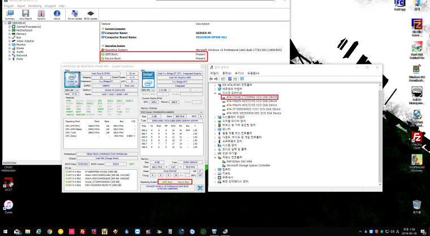Open File Explorer from taskbar

tap(28, 231)
